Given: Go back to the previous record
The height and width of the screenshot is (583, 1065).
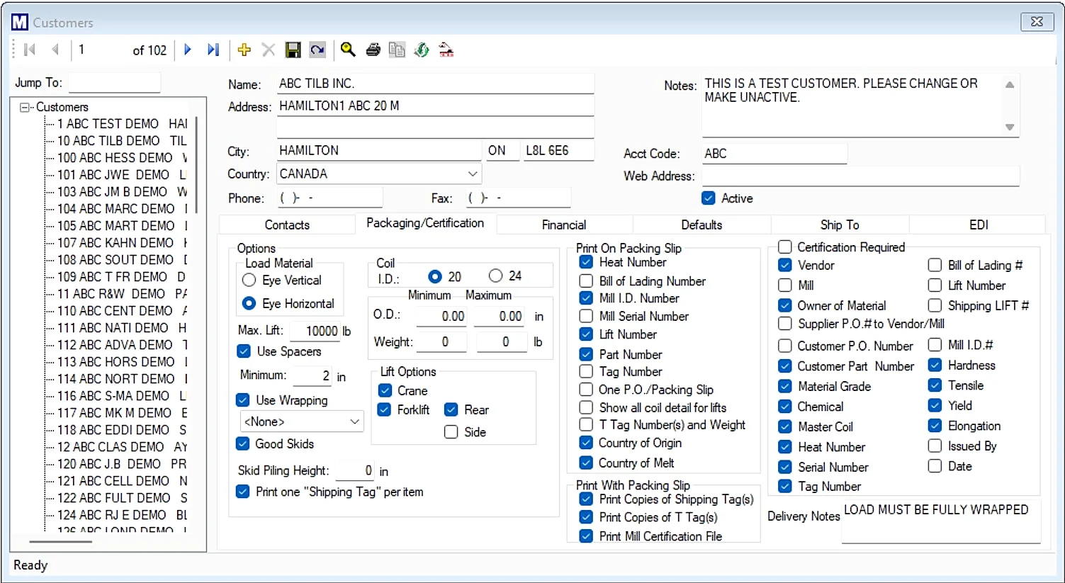Looking at the screenshot, I should 56,50.
